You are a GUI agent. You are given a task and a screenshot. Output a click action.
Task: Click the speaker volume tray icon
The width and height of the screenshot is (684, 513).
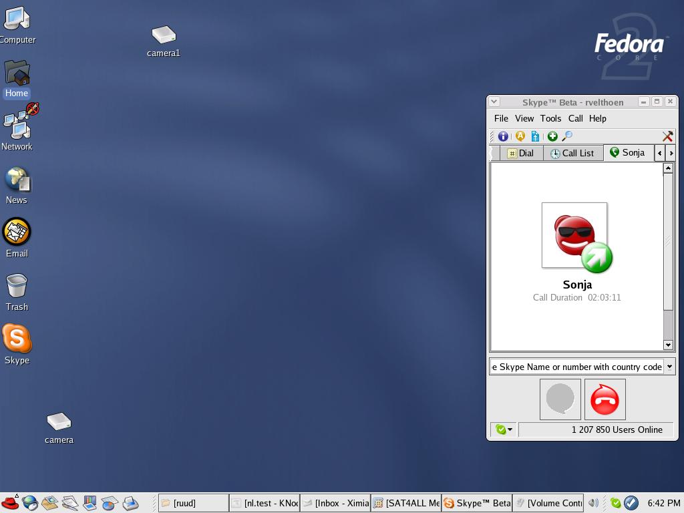pyautogui.click(x=593, y=503)
